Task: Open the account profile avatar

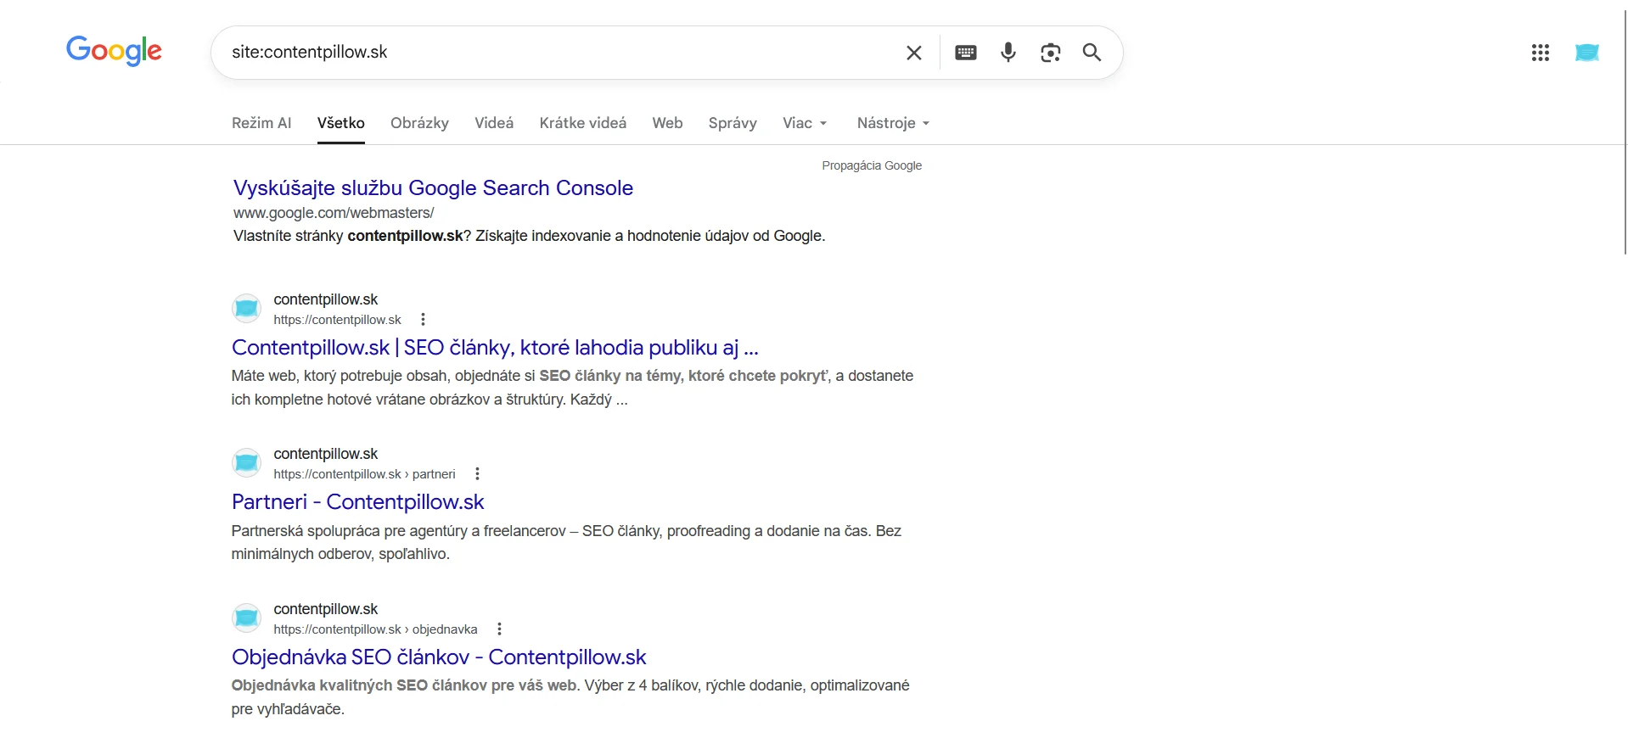Action: [1586, 53]
